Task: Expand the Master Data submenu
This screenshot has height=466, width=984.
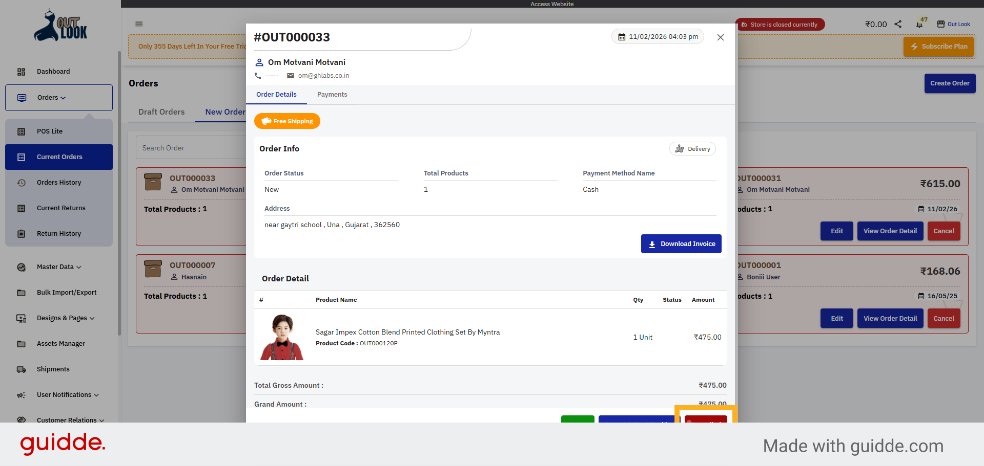Action: click(79, 268)
